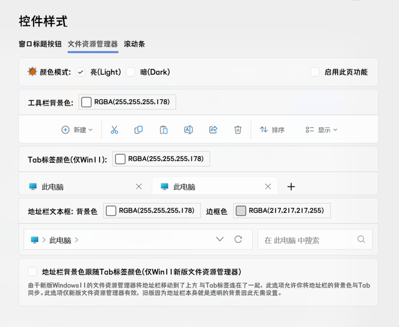Viewport: 399px width, 327px height.
Task: Click the list view icon beside 显示
Action: click(309, 130)
